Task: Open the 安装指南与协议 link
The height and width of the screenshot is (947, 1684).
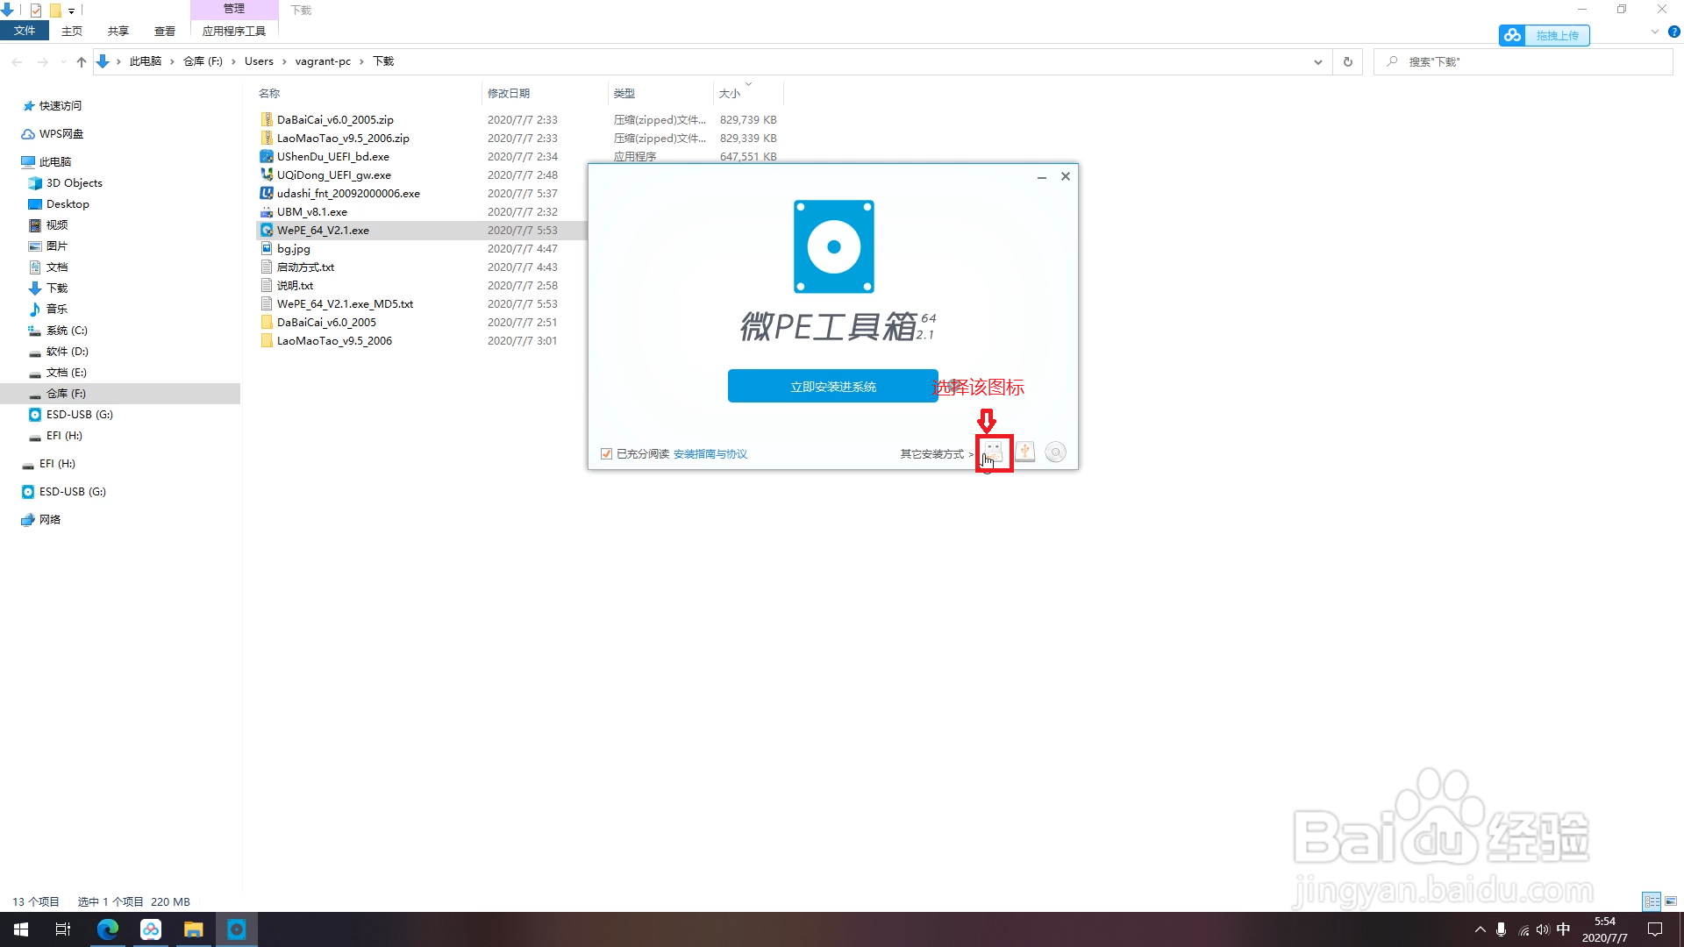Action: coord(710,453)
